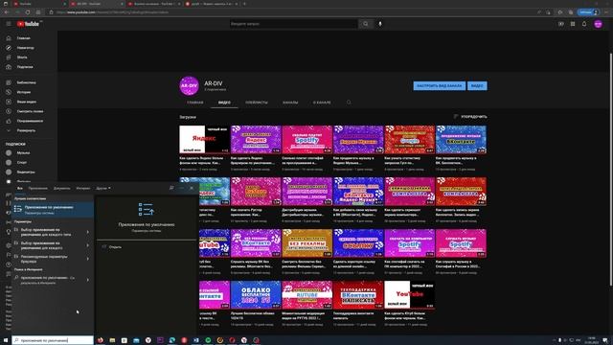Open Подписки in YouTube sidebar

point(25,67)
